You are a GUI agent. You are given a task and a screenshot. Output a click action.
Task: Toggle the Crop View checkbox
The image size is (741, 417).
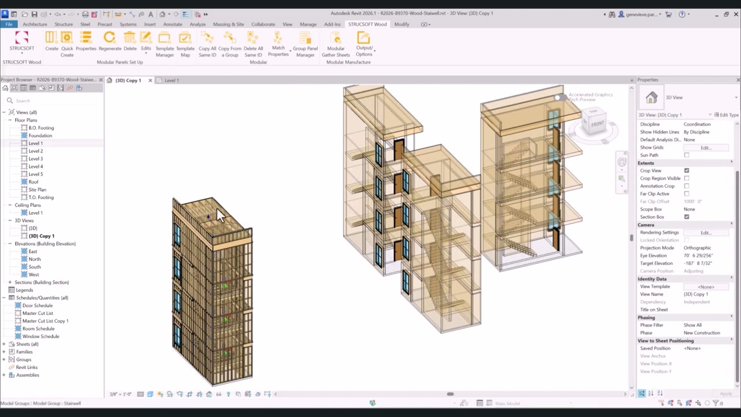pos(687,171)
